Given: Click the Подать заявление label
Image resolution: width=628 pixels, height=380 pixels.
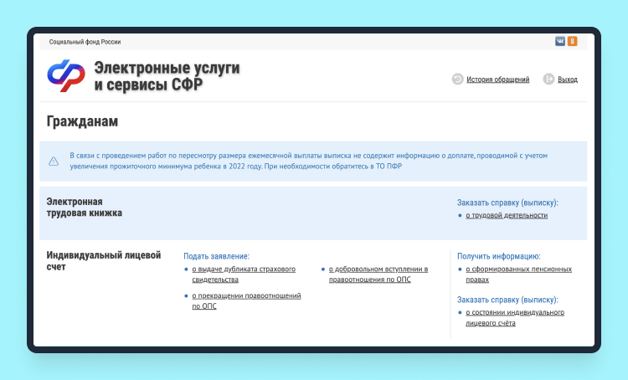Looking at the screenshot, I should [x=216, y=256].
